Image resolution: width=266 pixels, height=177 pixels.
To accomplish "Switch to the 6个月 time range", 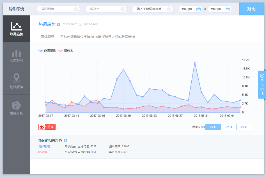I will [244, 127].
